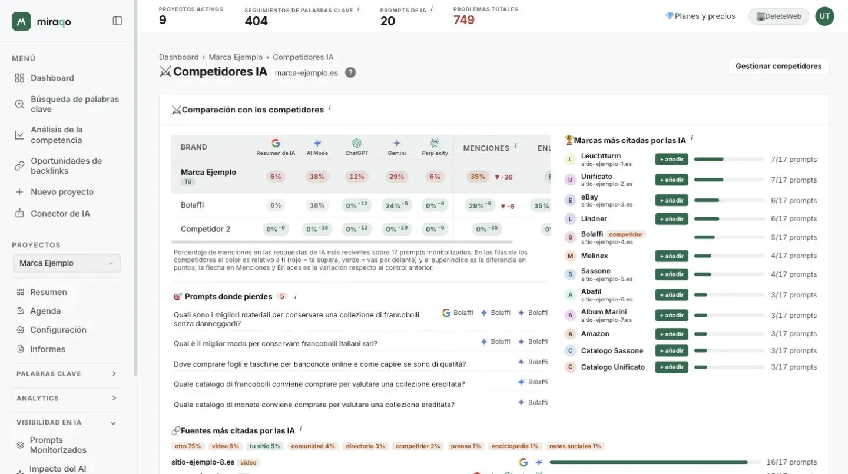The width and height of the screenshot is (848, 474).
Task: Open Oportunidades de backlinks menu item
Action: [67, 166]
